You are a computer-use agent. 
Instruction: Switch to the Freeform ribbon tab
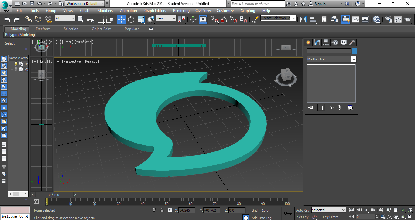point(43,29)
